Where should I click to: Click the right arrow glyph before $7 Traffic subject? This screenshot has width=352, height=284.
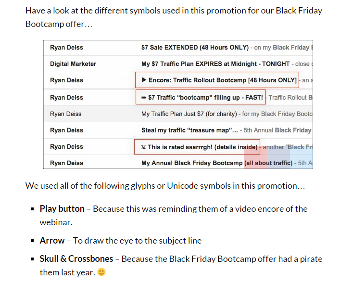(144, 98)
